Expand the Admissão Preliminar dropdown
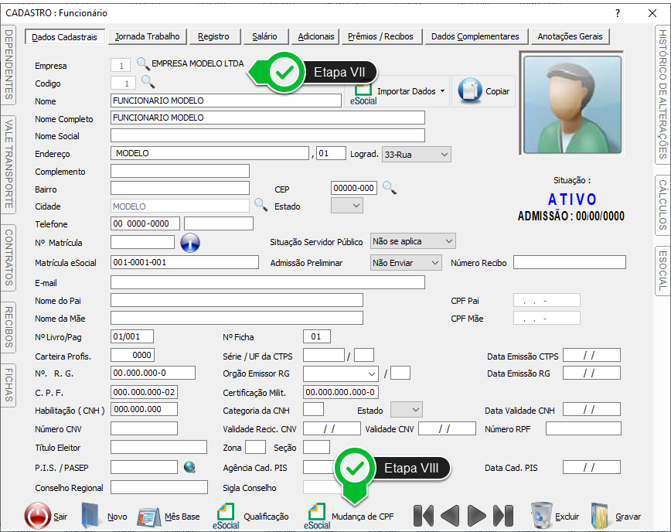 pos(434,263)
